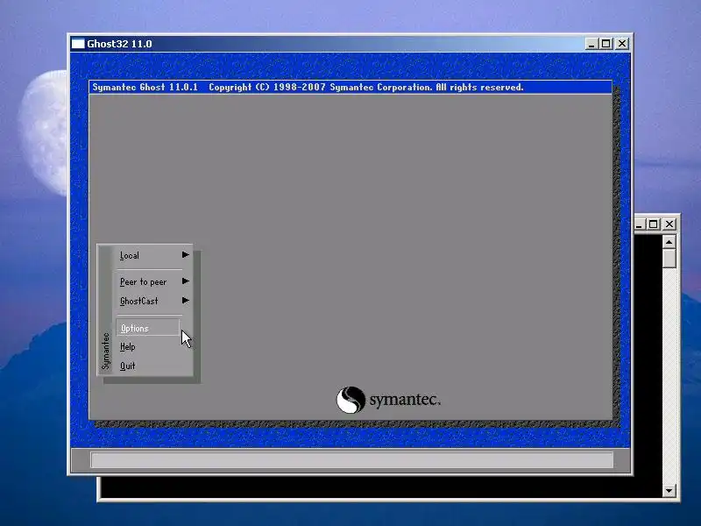Click the Ghost32 title bar system icon

(x=78, y=44)
